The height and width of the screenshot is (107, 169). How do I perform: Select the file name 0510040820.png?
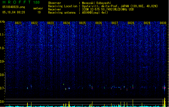14,7
